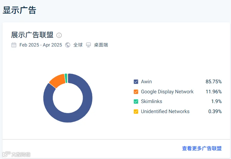
Task: Click the desktop monitor icon beside 桌面端
Action: [88, 45]
